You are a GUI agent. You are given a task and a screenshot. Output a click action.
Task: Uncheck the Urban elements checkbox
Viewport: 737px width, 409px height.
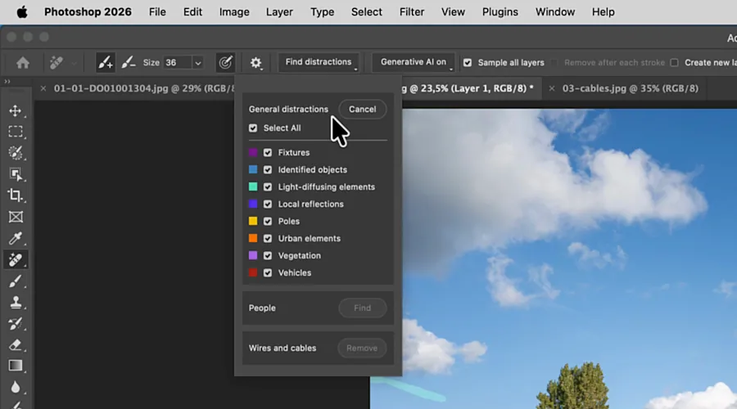tap(268, 239)
